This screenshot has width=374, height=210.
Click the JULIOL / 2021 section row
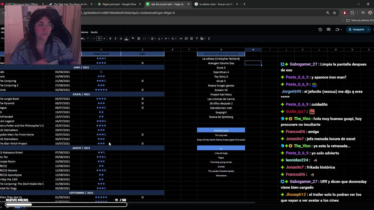[x=82, y=94]
